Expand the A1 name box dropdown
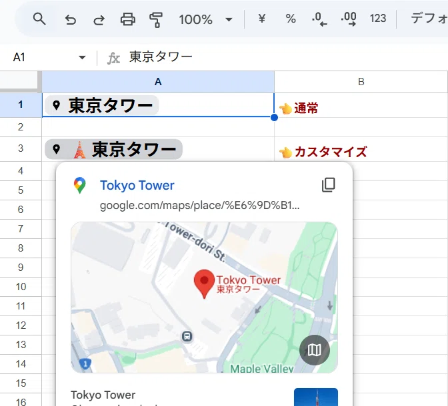Screen dimensions: 448x406 point(82,58)
